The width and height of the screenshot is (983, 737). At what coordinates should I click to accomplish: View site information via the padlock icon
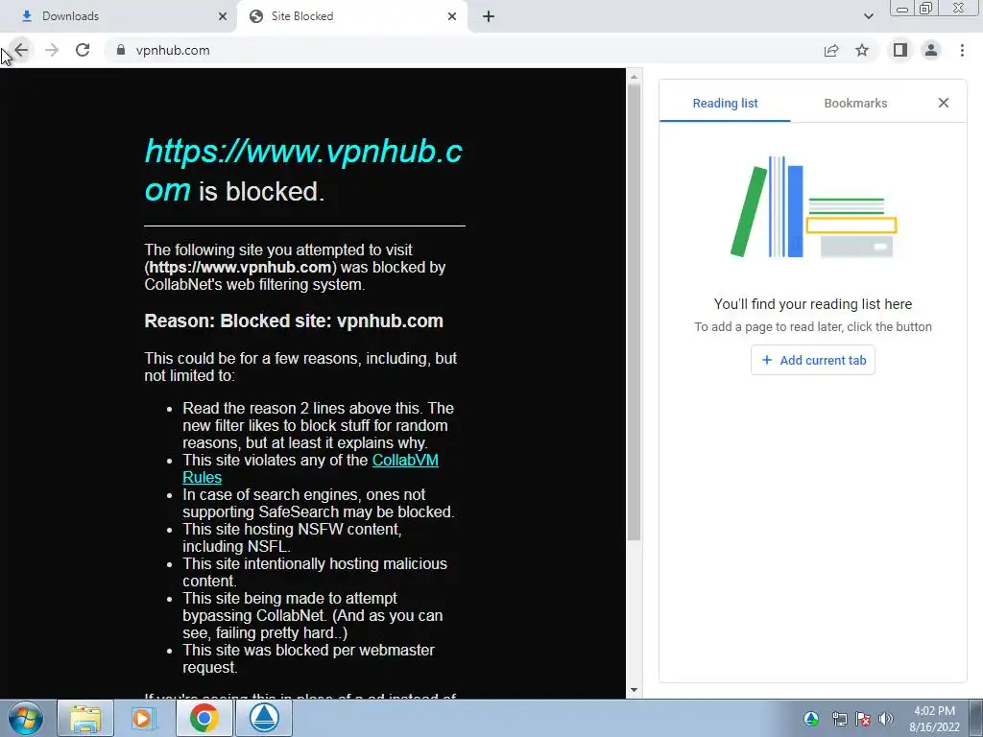click(121, 50)
